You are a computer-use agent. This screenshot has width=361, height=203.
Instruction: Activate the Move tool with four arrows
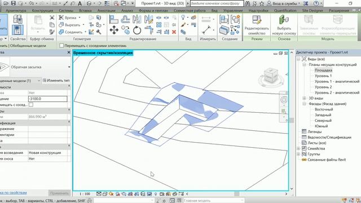[114, 30]
